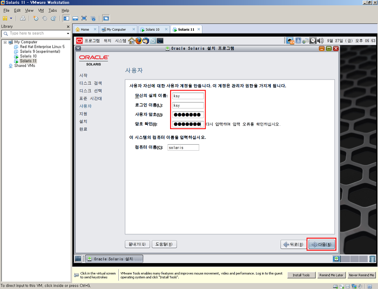Toggle the library sidebar view icon

pos(66,18)
